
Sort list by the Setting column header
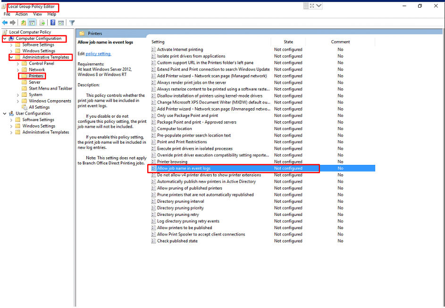[158, 42]
